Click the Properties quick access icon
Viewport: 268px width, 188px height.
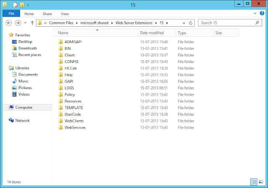(x=15, y=5)
